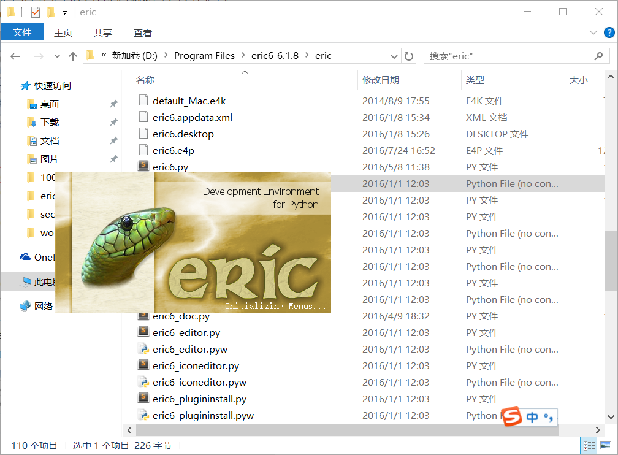The image size is (618, 455).
Task: Select the eric6_doc.py file name
Action: click(181, 316)
